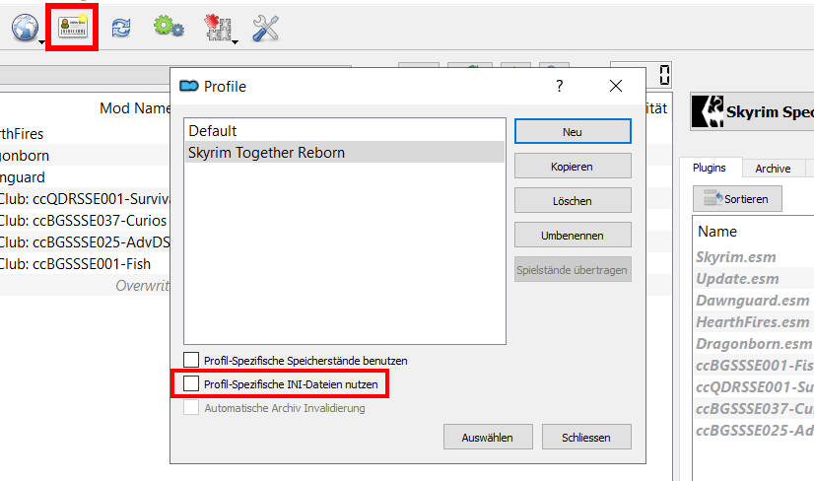Select Dragonborn.esm in plugin list

click(x=754, y=343)
